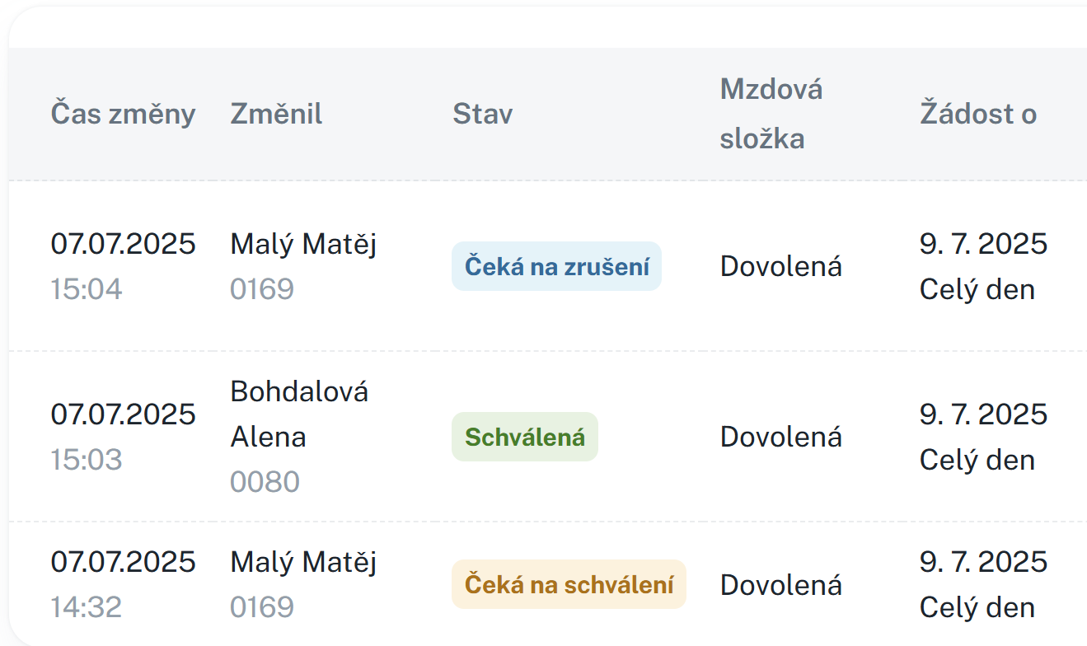Click the 07.07.2025 14:32 timestamp cell
1087x646 pixels.
[x=123, y=583]
